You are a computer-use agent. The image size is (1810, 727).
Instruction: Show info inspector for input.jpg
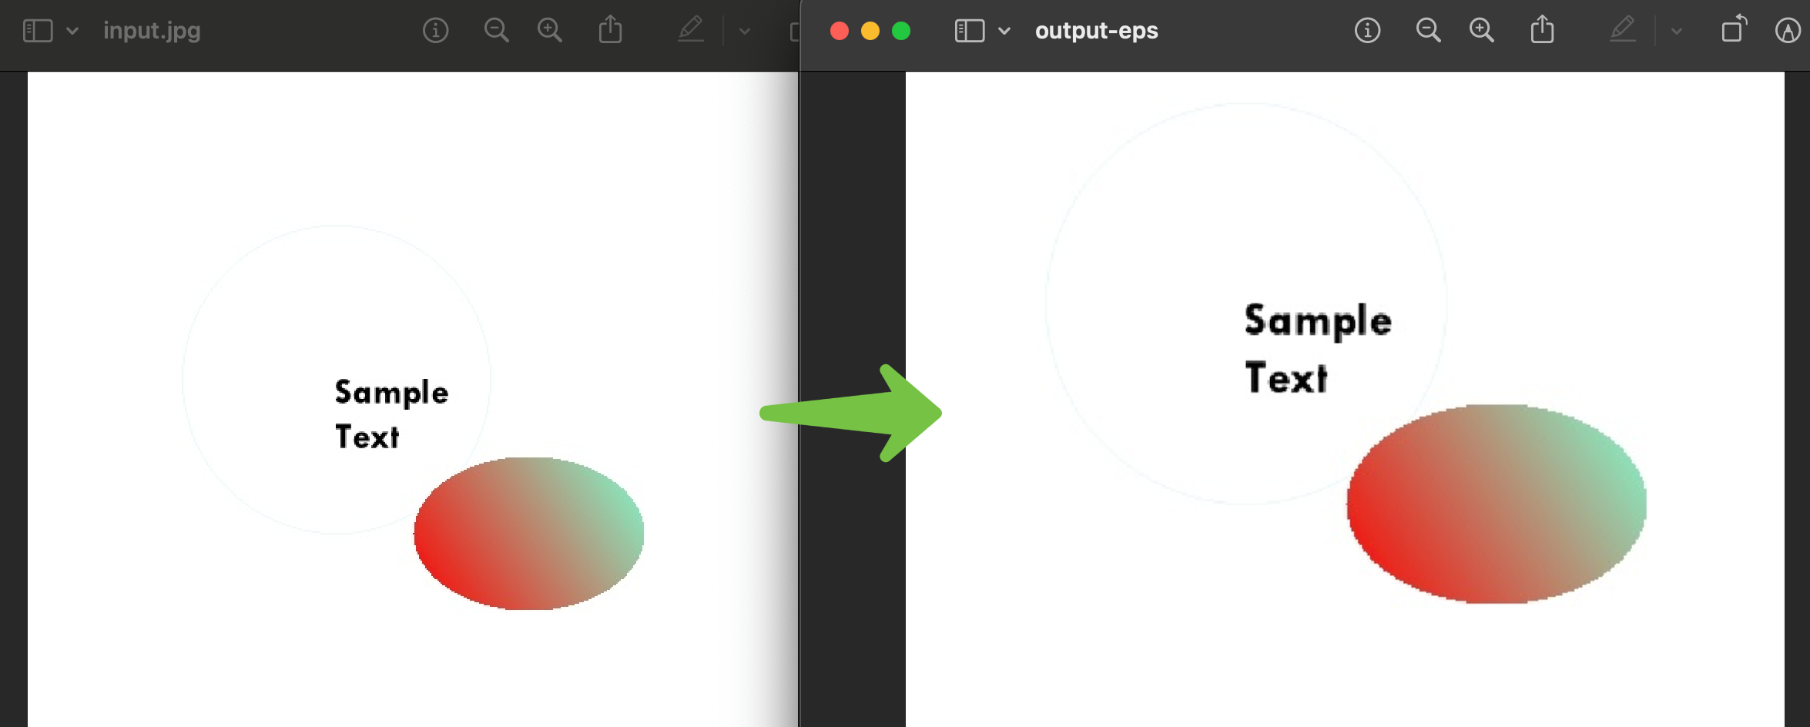tap(435, 31)
